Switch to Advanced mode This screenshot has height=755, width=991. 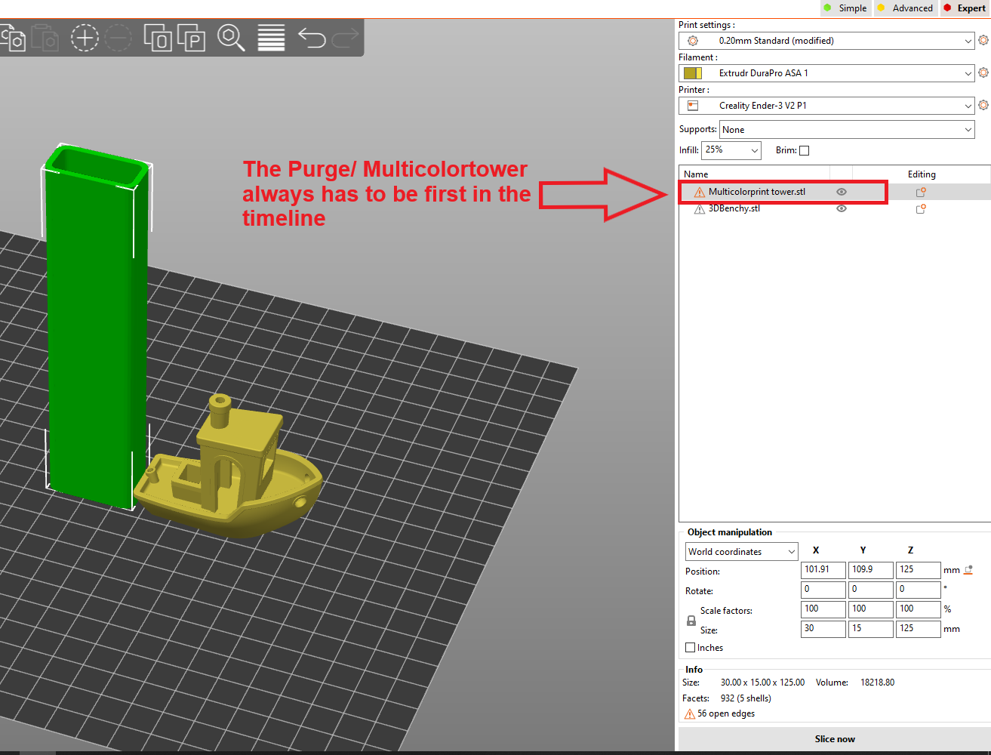click(905, 8)
